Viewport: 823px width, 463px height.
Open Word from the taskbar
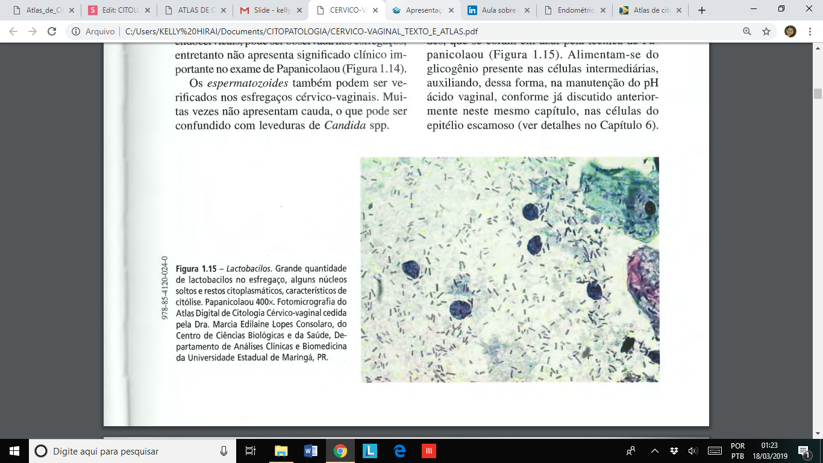click(311, 451)
